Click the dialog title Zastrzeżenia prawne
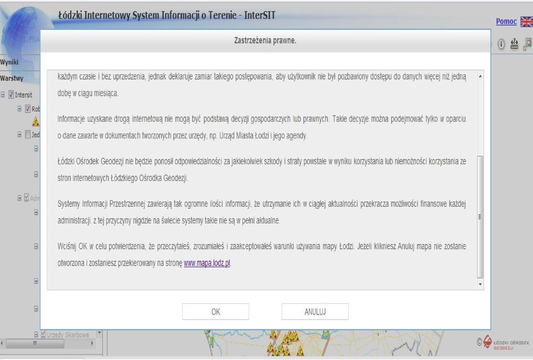The height and width of the screenshot is (360, 533). (265, 41)
